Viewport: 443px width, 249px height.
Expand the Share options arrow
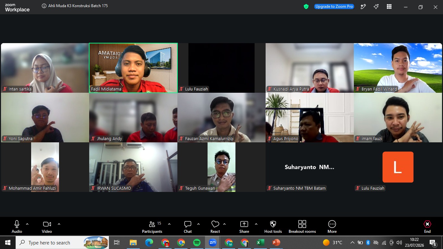256,224
